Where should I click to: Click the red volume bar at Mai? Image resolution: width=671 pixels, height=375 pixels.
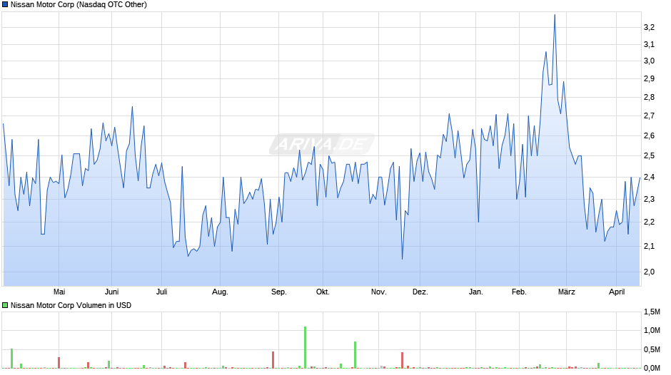click(x=59, y=363)
